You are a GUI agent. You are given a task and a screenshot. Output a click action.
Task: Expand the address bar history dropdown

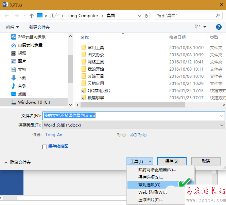(140, 16)
